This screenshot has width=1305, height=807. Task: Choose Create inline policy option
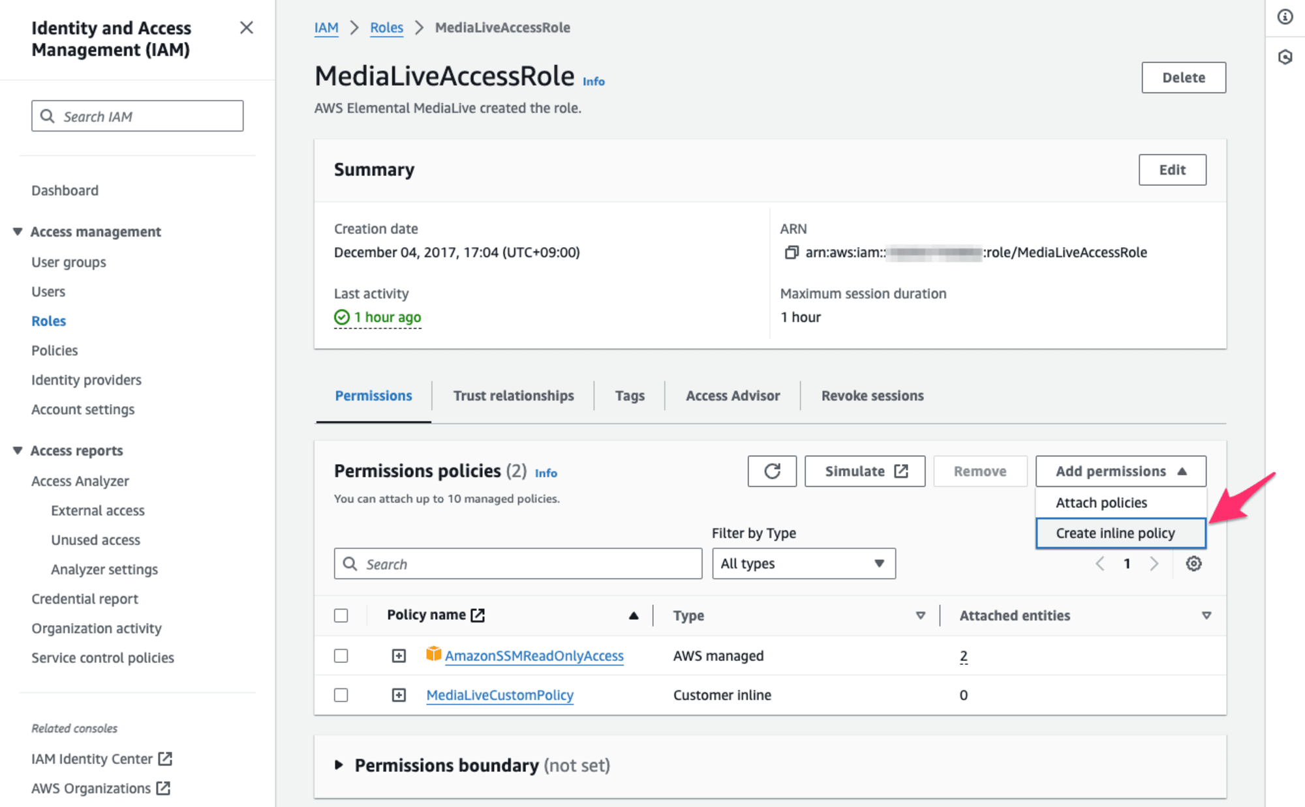click(x=1120, y=533)
